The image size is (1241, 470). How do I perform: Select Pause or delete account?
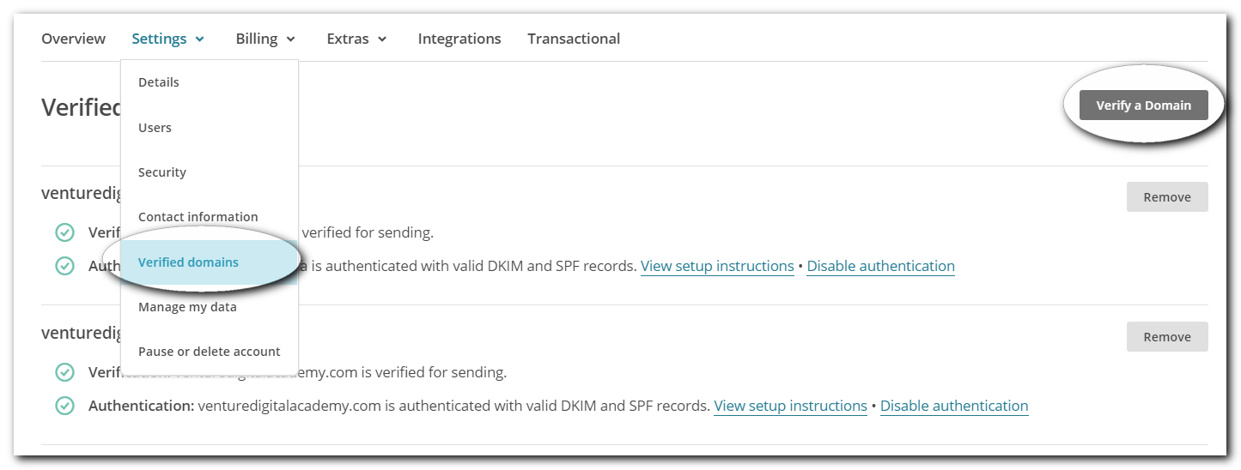coord(210,352)
